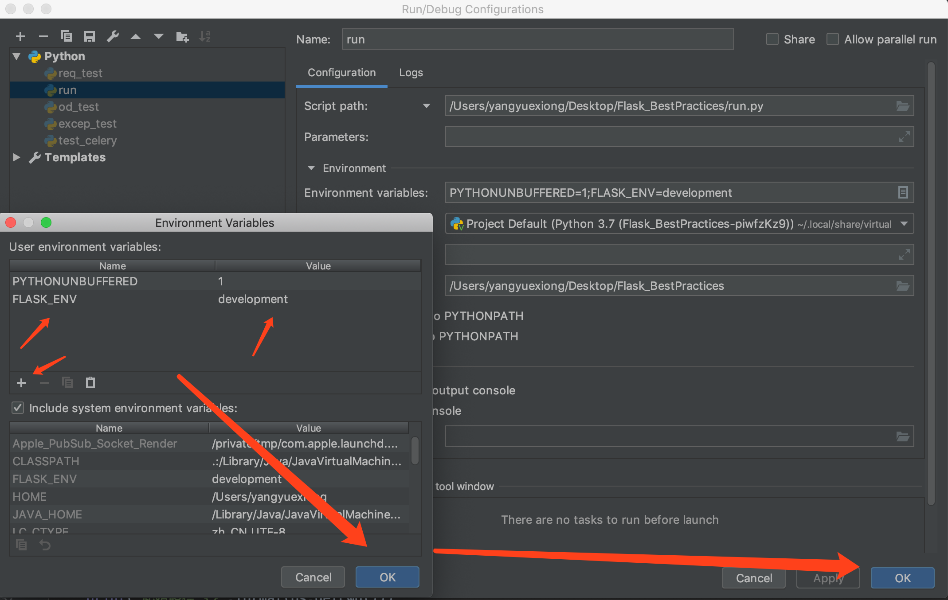The width and height of the screenshot is (948, 600).
Task: Add user environment variable plus button
Action: pyautogui.click(x=21, y=382)
